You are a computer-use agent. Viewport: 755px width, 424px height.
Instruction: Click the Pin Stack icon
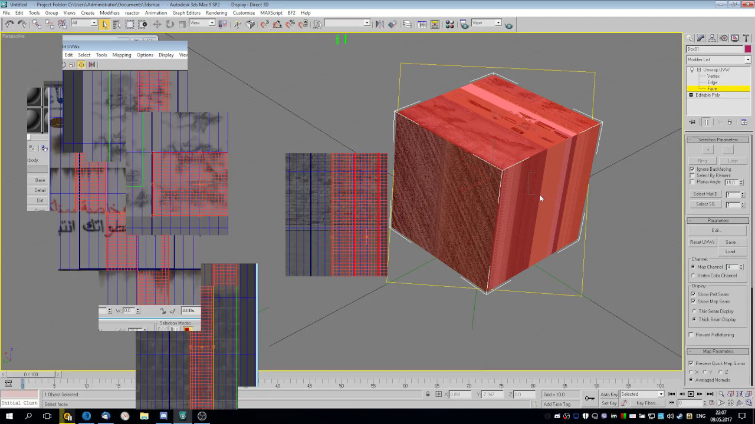692,122
